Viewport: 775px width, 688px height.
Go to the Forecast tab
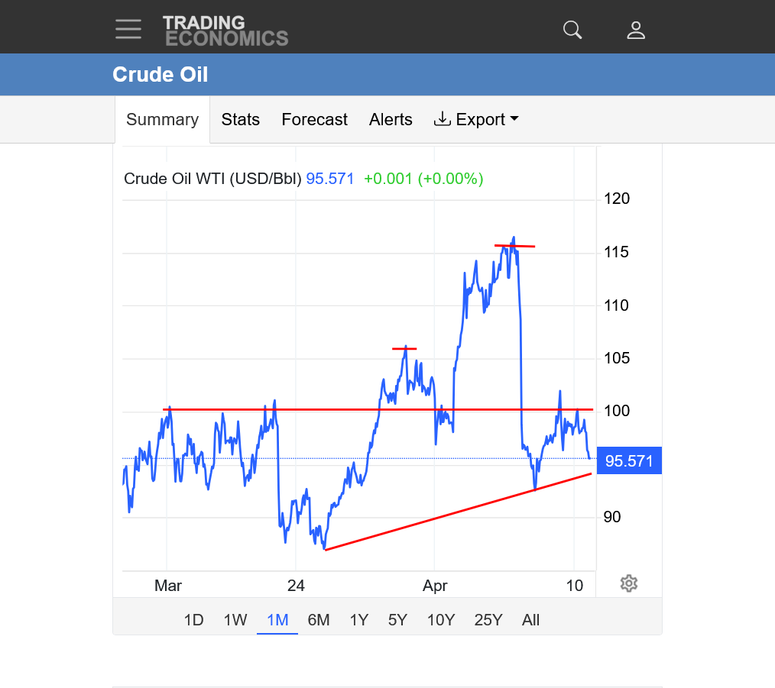(314, 120)
